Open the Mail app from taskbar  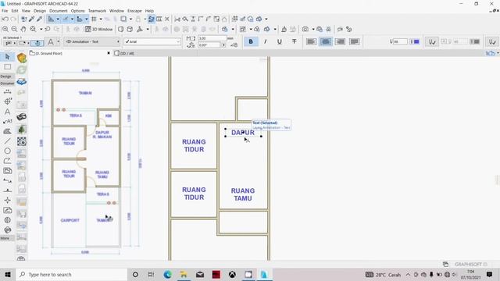(x=200, y=274)
